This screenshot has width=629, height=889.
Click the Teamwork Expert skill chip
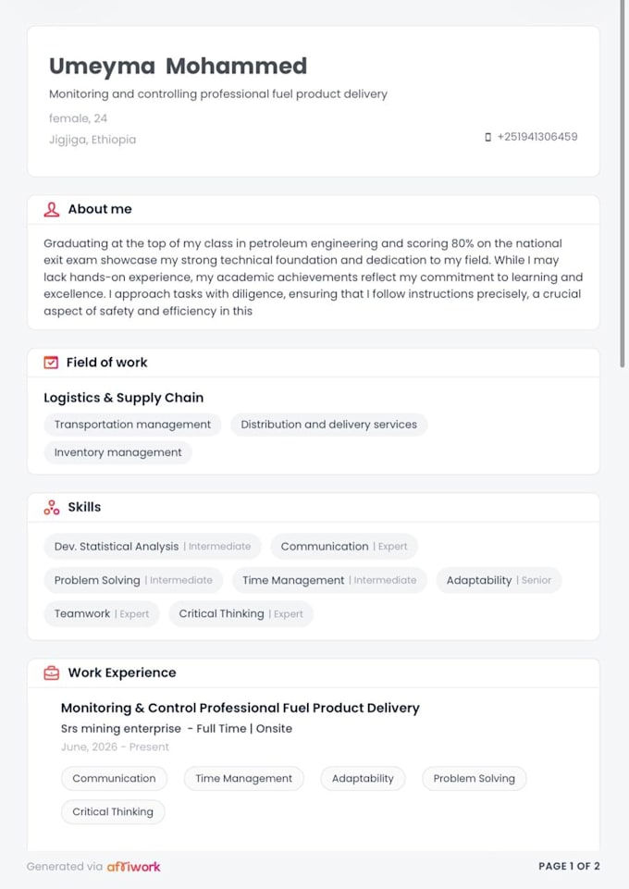pos(102,613)
